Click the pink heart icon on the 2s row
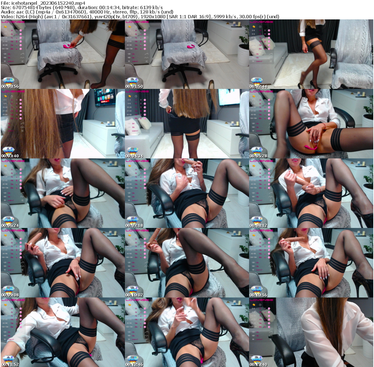This screenshot has width=374, height=367. pos(20,30)
